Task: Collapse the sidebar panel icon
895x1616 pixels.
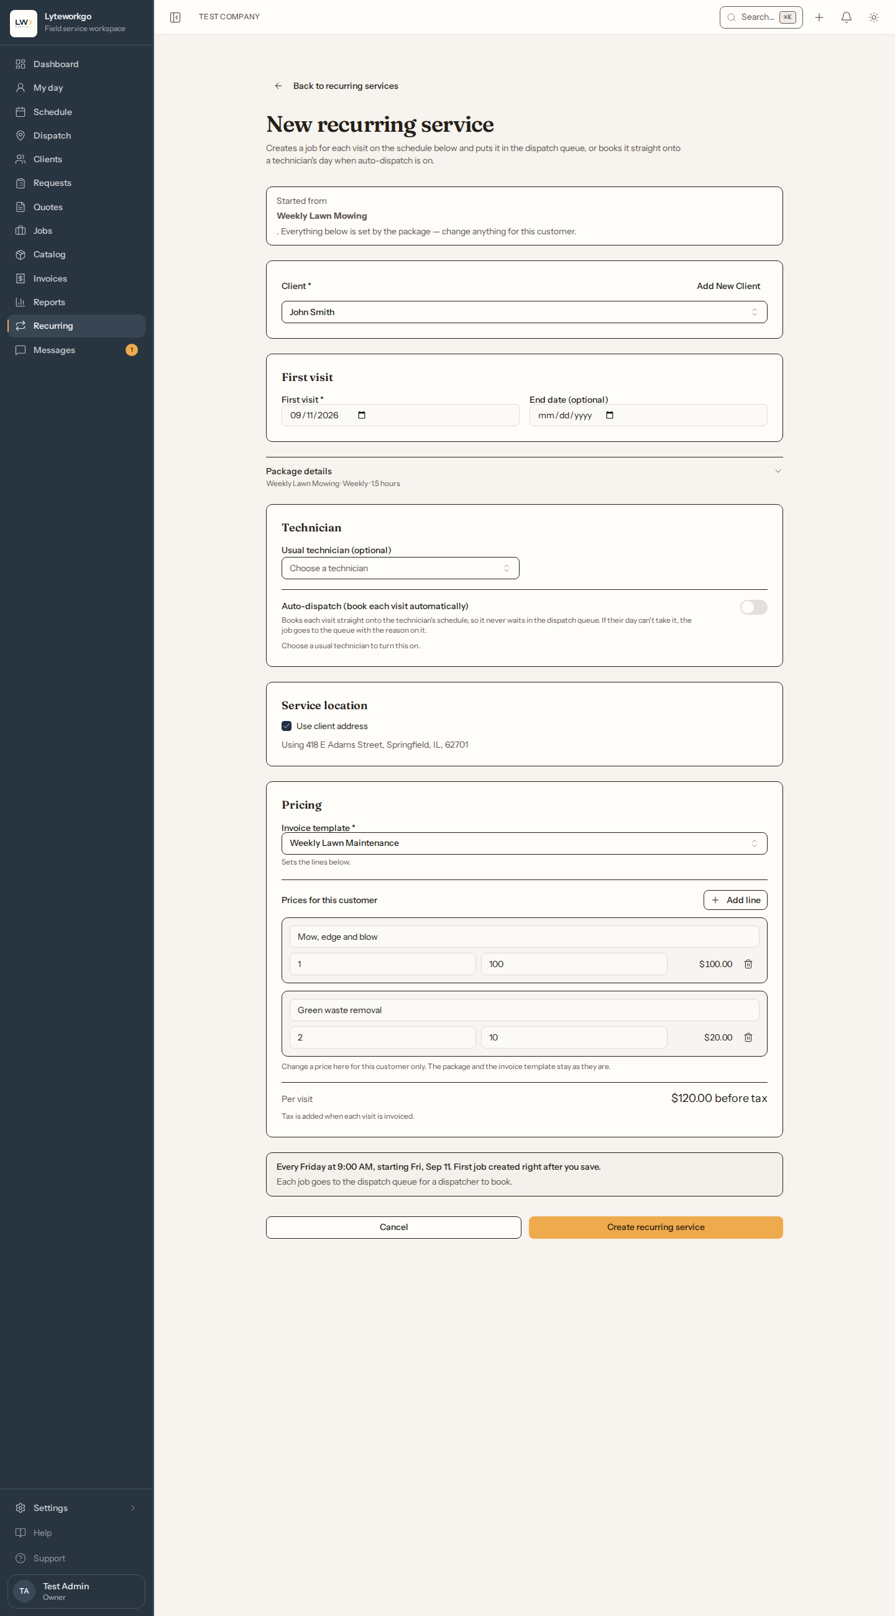Action: coord(175,17)
